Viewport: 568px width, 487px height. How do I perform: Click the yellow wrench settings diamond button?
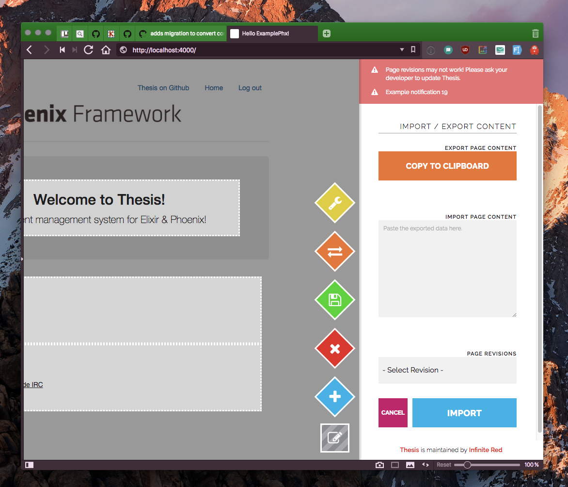335,203
